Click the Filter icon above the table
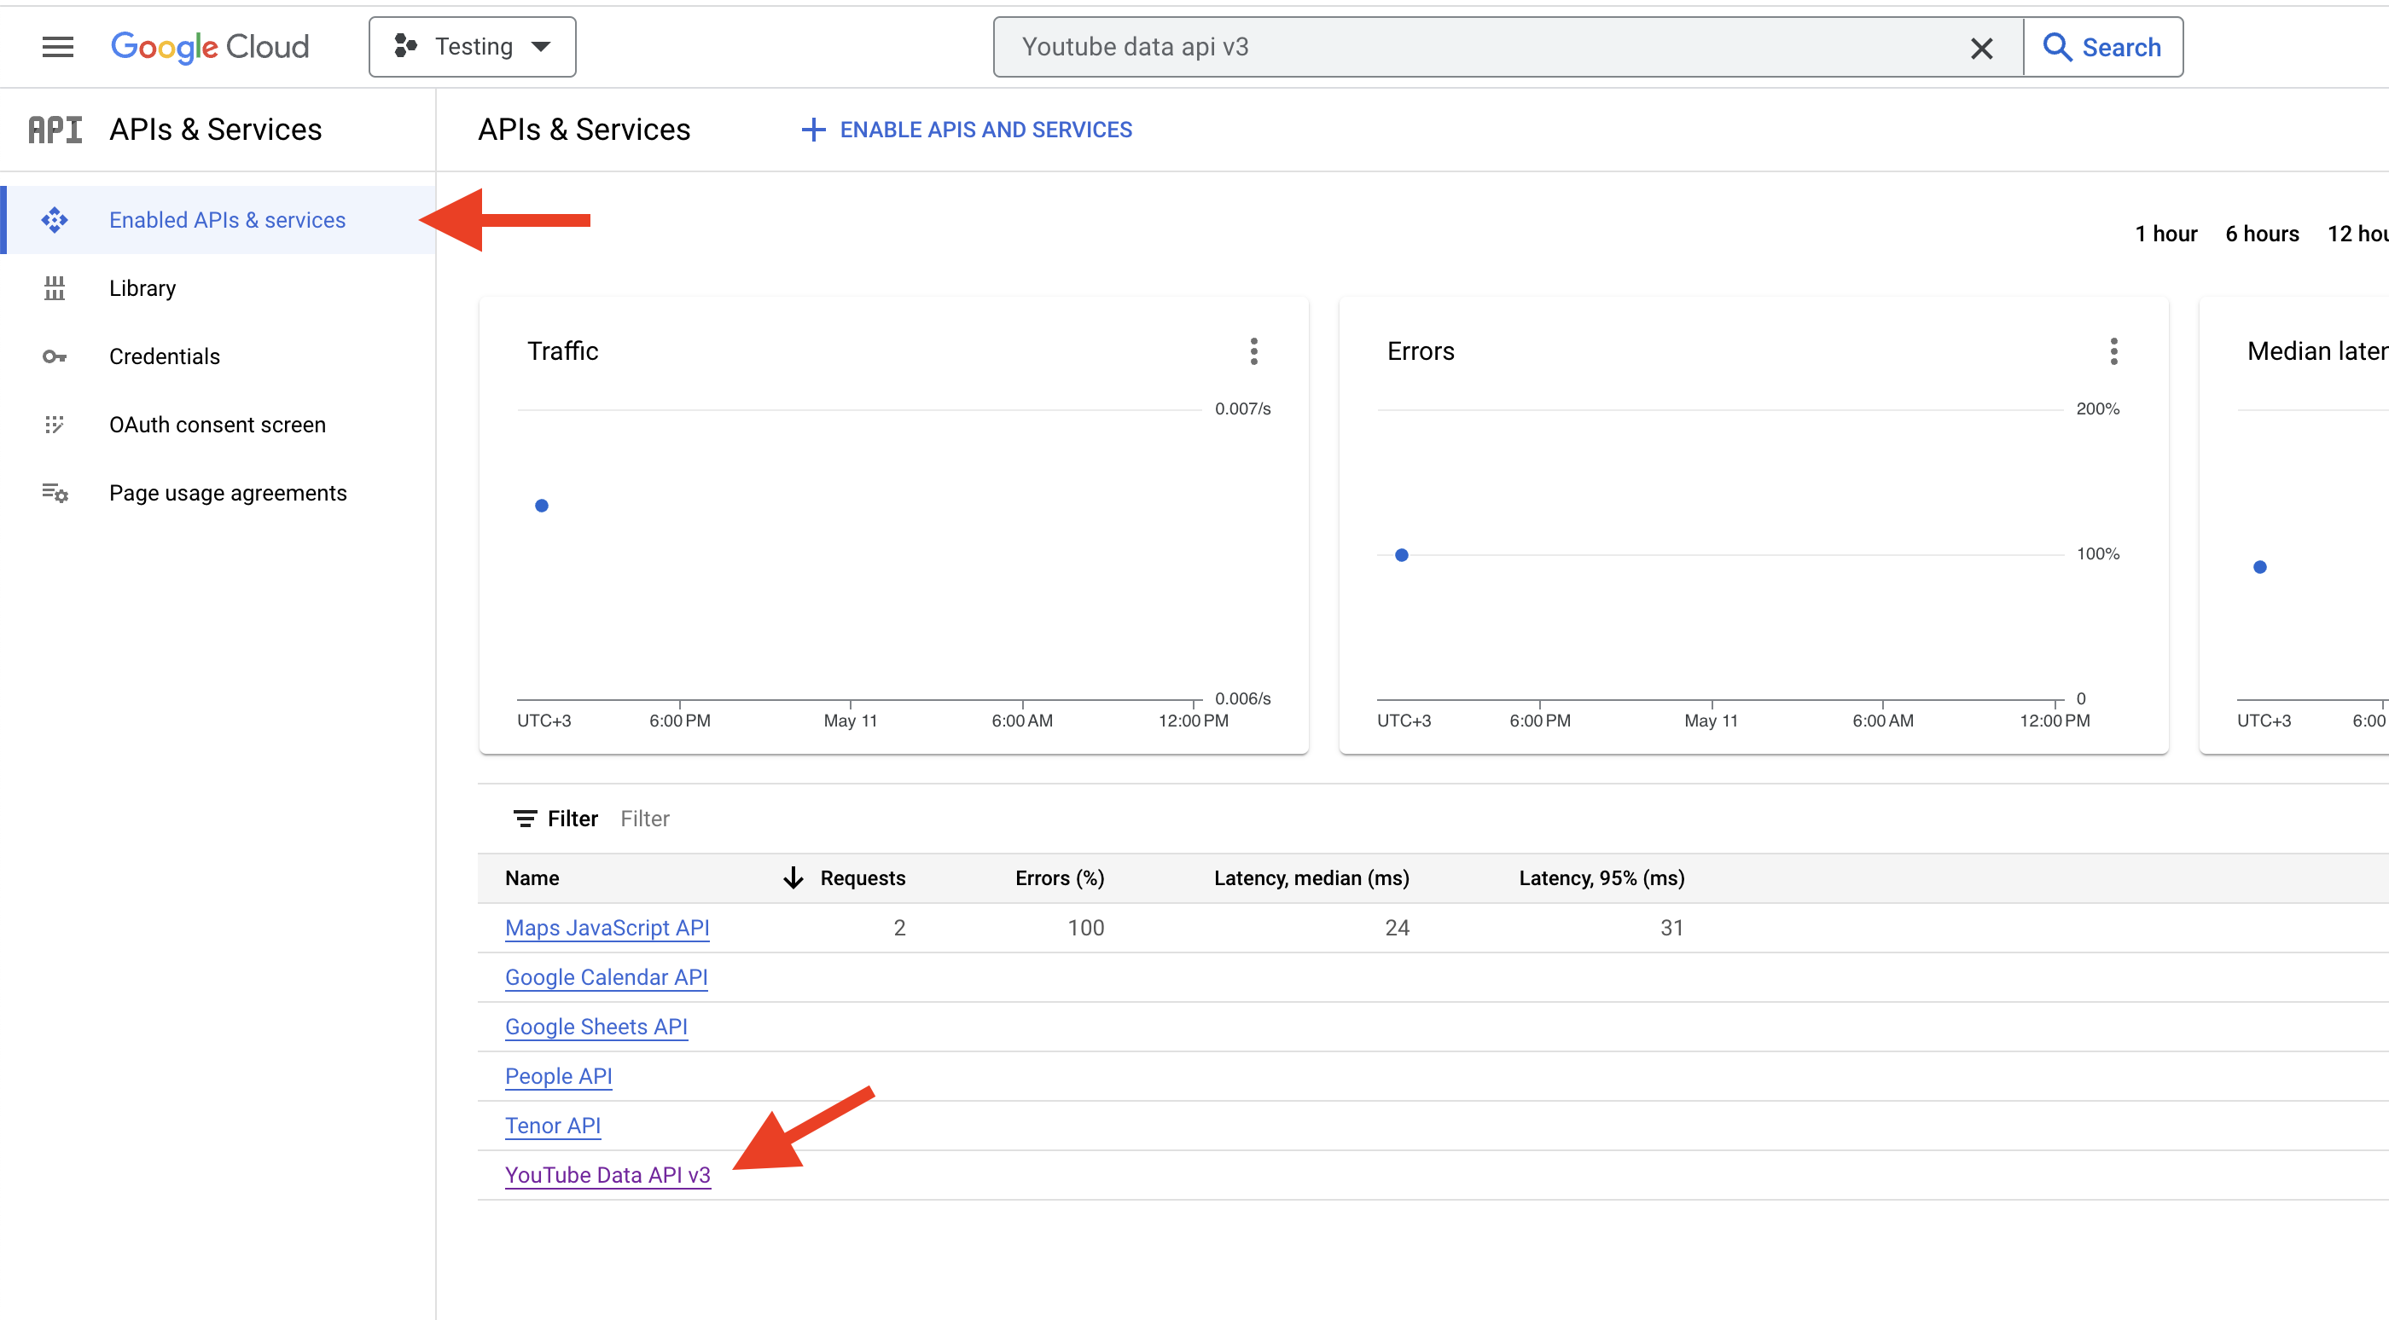Image resolution: width=2389 pixels, height=1320 pixels. click(525, 819)
